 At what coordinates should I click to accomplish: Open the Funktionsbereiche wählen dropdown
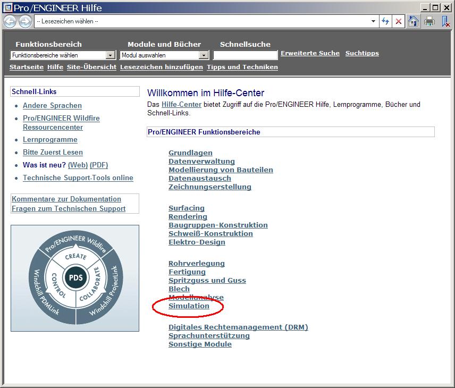[x=62, y=55]
